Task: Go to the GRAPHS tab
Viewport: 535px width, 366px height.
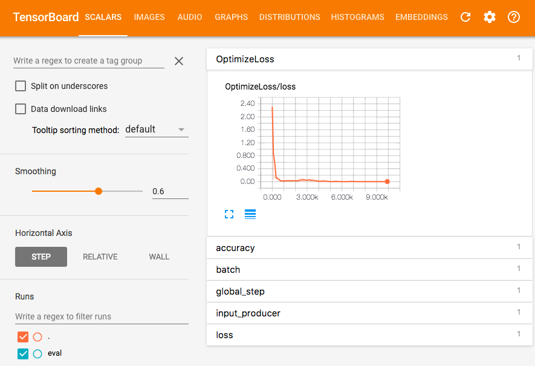Action: tap(232, 17)
